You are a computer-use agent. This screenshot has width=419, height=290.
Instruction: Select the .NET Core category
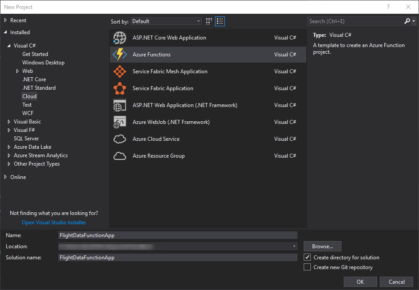click(34, 79)
